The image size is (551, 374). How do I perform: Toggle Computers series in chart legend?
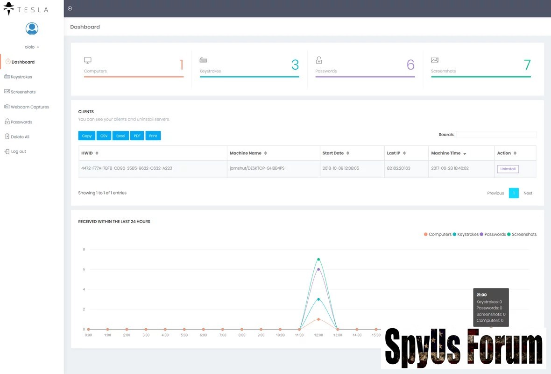pyautogui.click(x=438, y=234)
